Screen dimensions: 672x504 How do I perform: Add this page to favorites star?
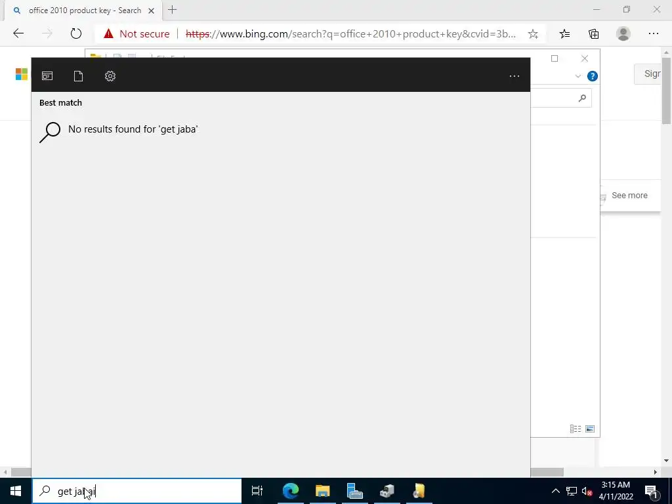point(533,34)
